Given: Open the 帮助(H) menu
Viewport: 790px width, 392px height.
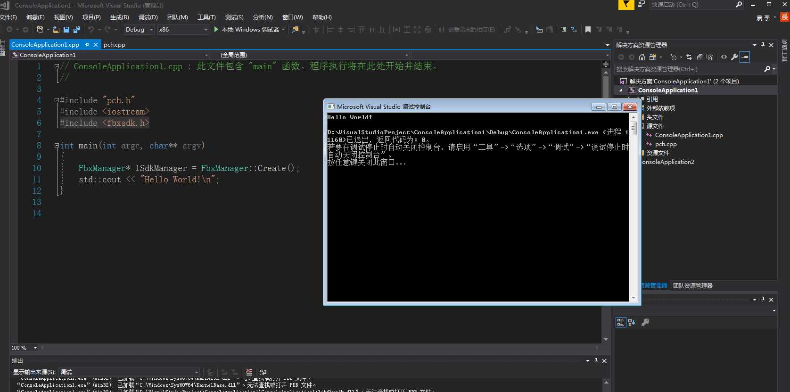Looking at the screenshot, I should pos(322,17).
